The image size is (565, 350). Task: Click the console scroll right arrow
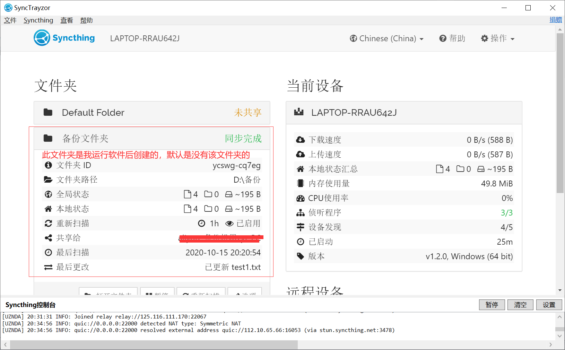(550, 344)
